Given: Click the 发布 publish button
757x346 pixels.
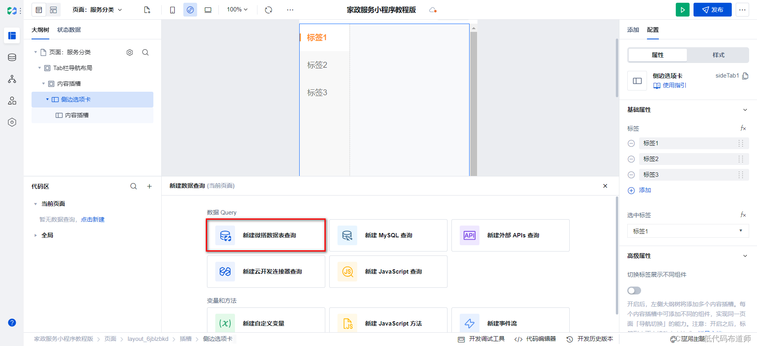Looking at the screenshot, I should pos(712,10).
